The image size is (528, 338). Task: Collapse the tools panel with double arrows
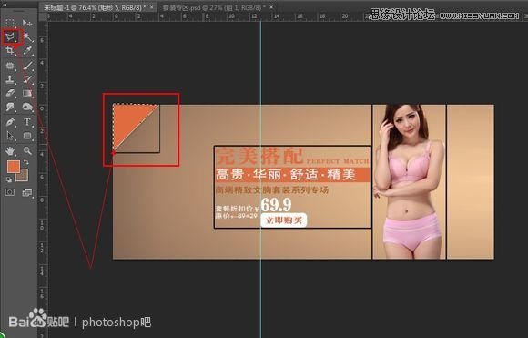point(5,5)
